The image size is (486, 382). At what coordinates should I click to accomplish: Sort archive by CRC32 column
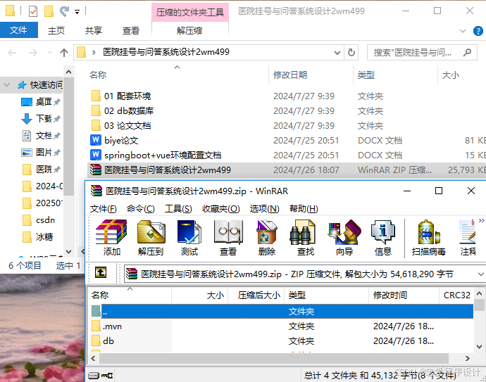(x=457, y=295)
